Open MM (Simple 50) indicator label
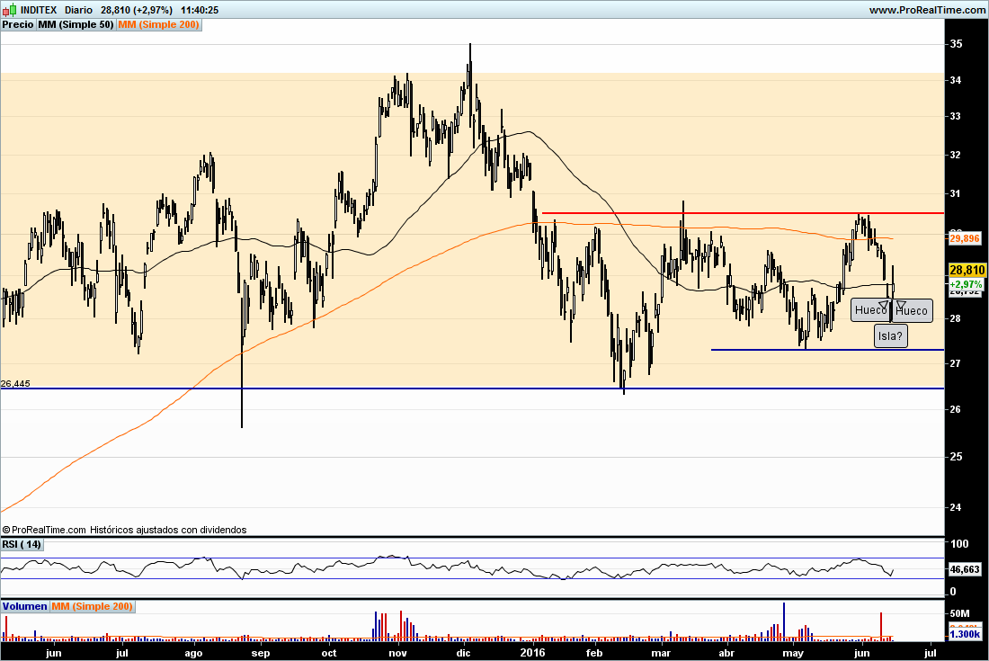Image resolution: width=989 pixels, height=661 pixels. click(x=76, y=24)
